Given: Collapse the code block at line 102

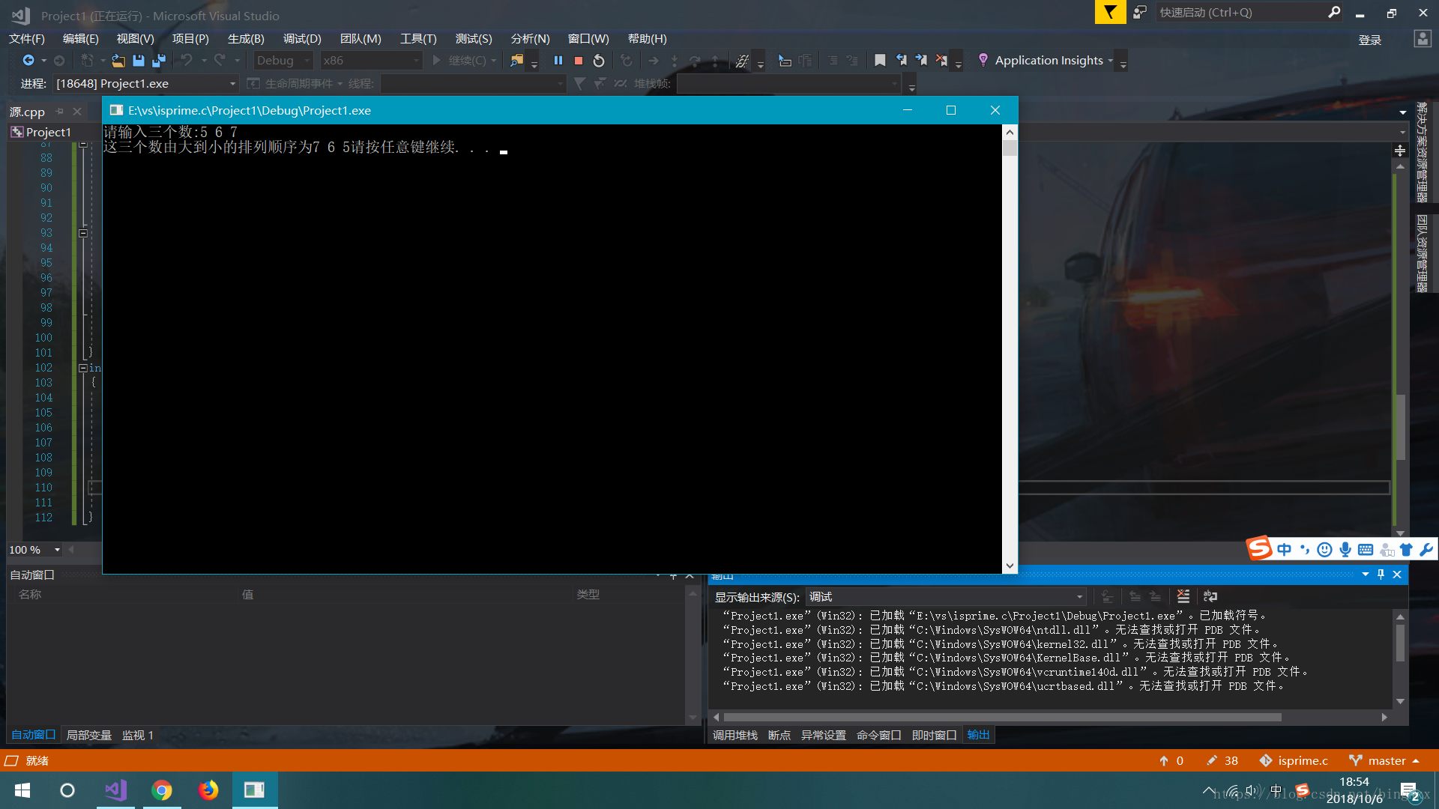Looking at the screenshot, I should pyautogui.click(x=83, y=368).
